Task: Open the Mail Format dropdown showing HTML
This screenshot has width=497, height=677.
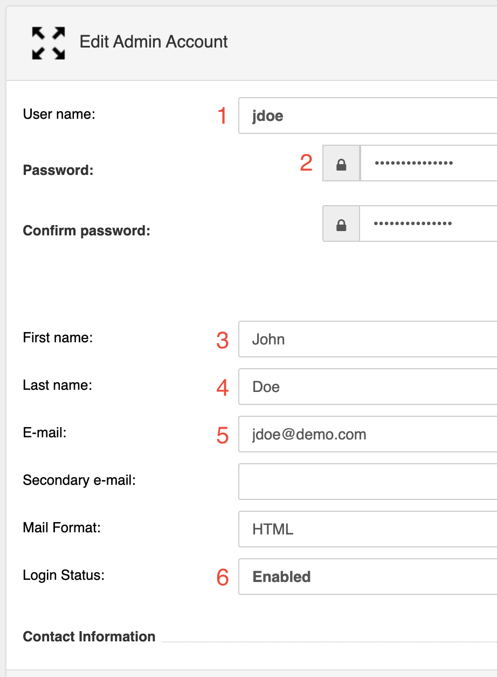Action: (x=368, y=529)
